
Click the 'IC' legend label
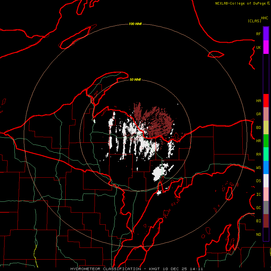(x=258, y=195)
